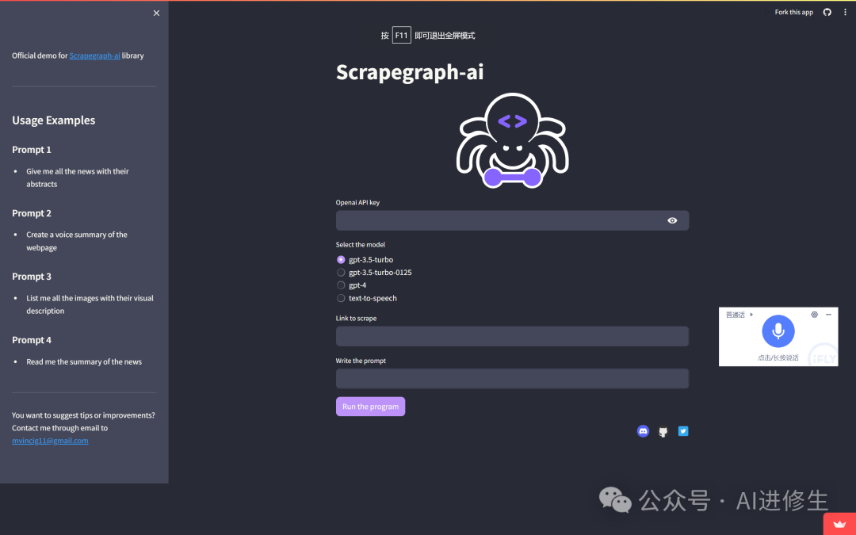Open iFLY voice widget settings gear
The height and width of the screenshot is (535, 856).
814,315
